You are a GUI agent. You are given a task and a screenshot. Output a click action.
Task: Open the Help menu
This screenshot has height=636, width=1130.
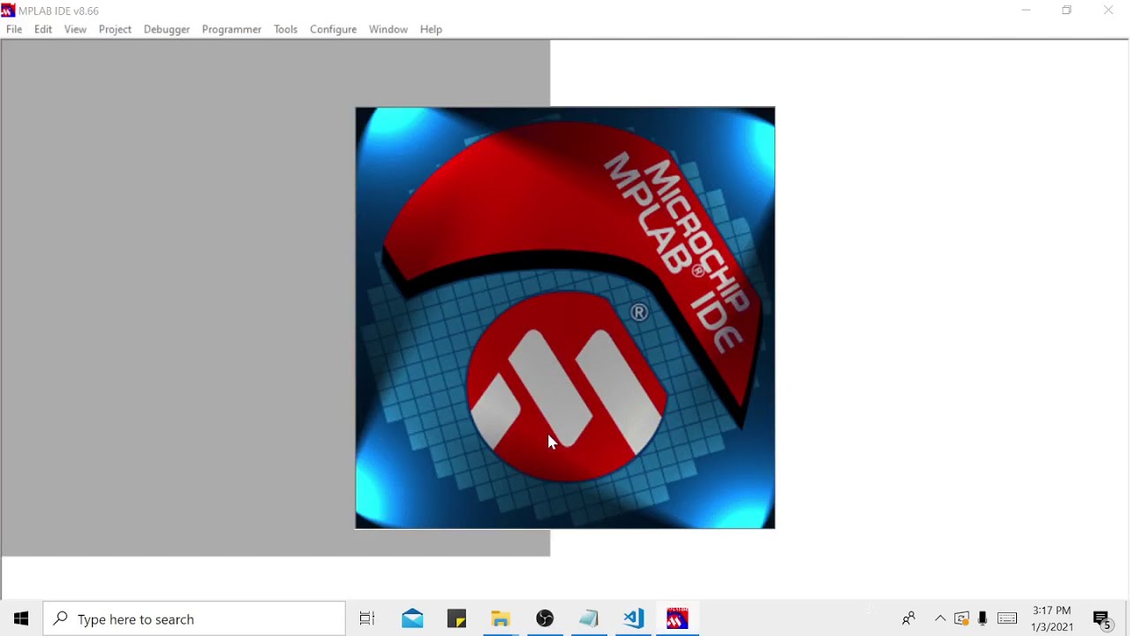pyautogui.click(x=431, y=29)
